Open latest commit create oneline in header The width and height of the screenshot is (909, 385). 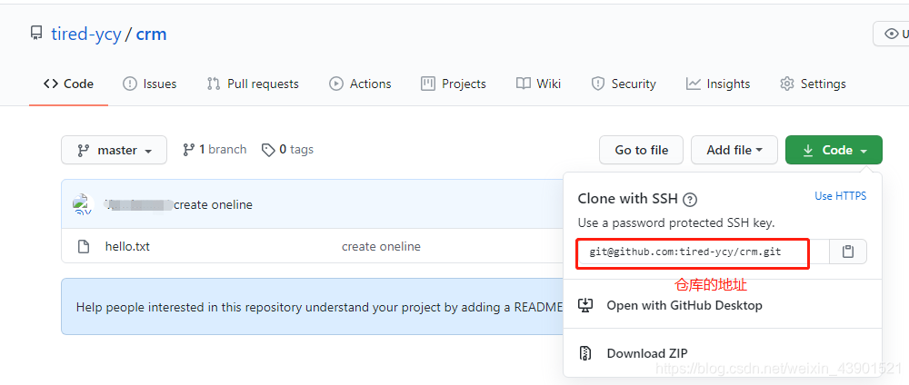click(214, 204)
